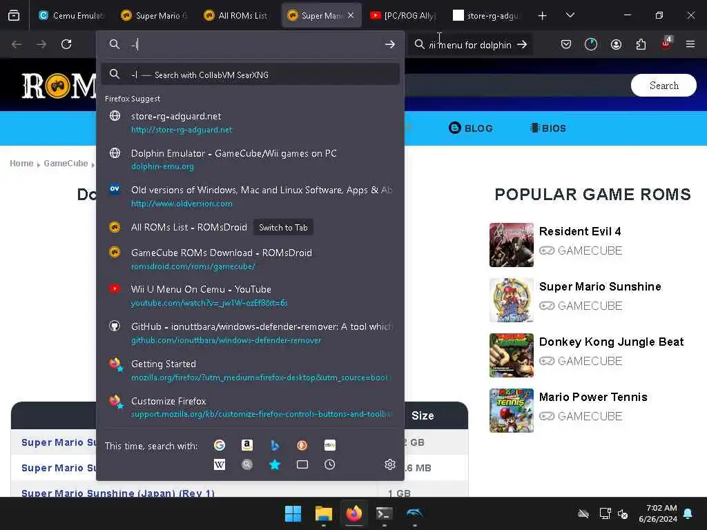
Task: Click the Go arrow in the address bar
Action: (x=389, y=44)
